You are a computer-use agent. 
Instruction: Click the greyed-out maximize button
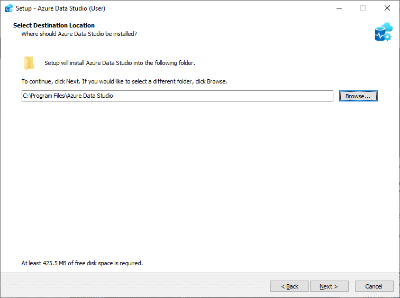tap(363, 8)
